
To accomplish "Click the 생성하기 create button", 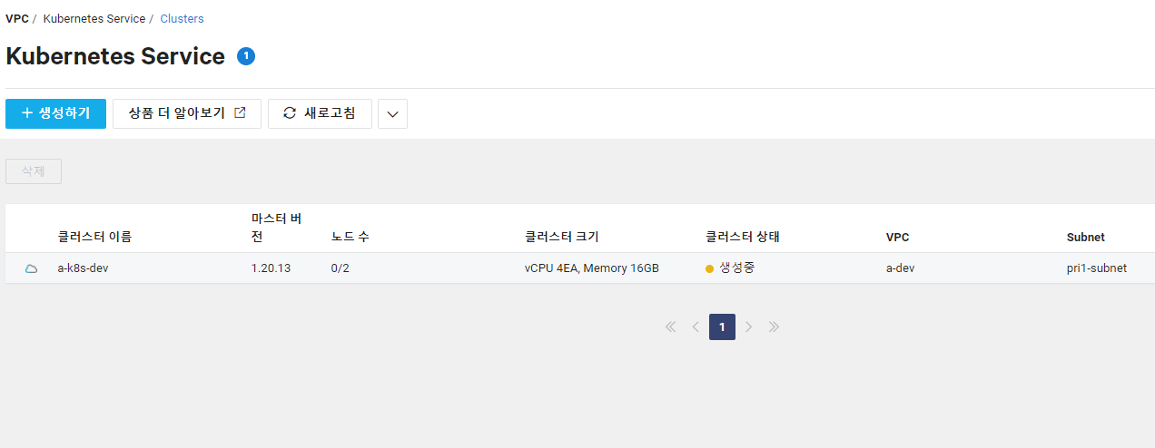I will 55,114.
